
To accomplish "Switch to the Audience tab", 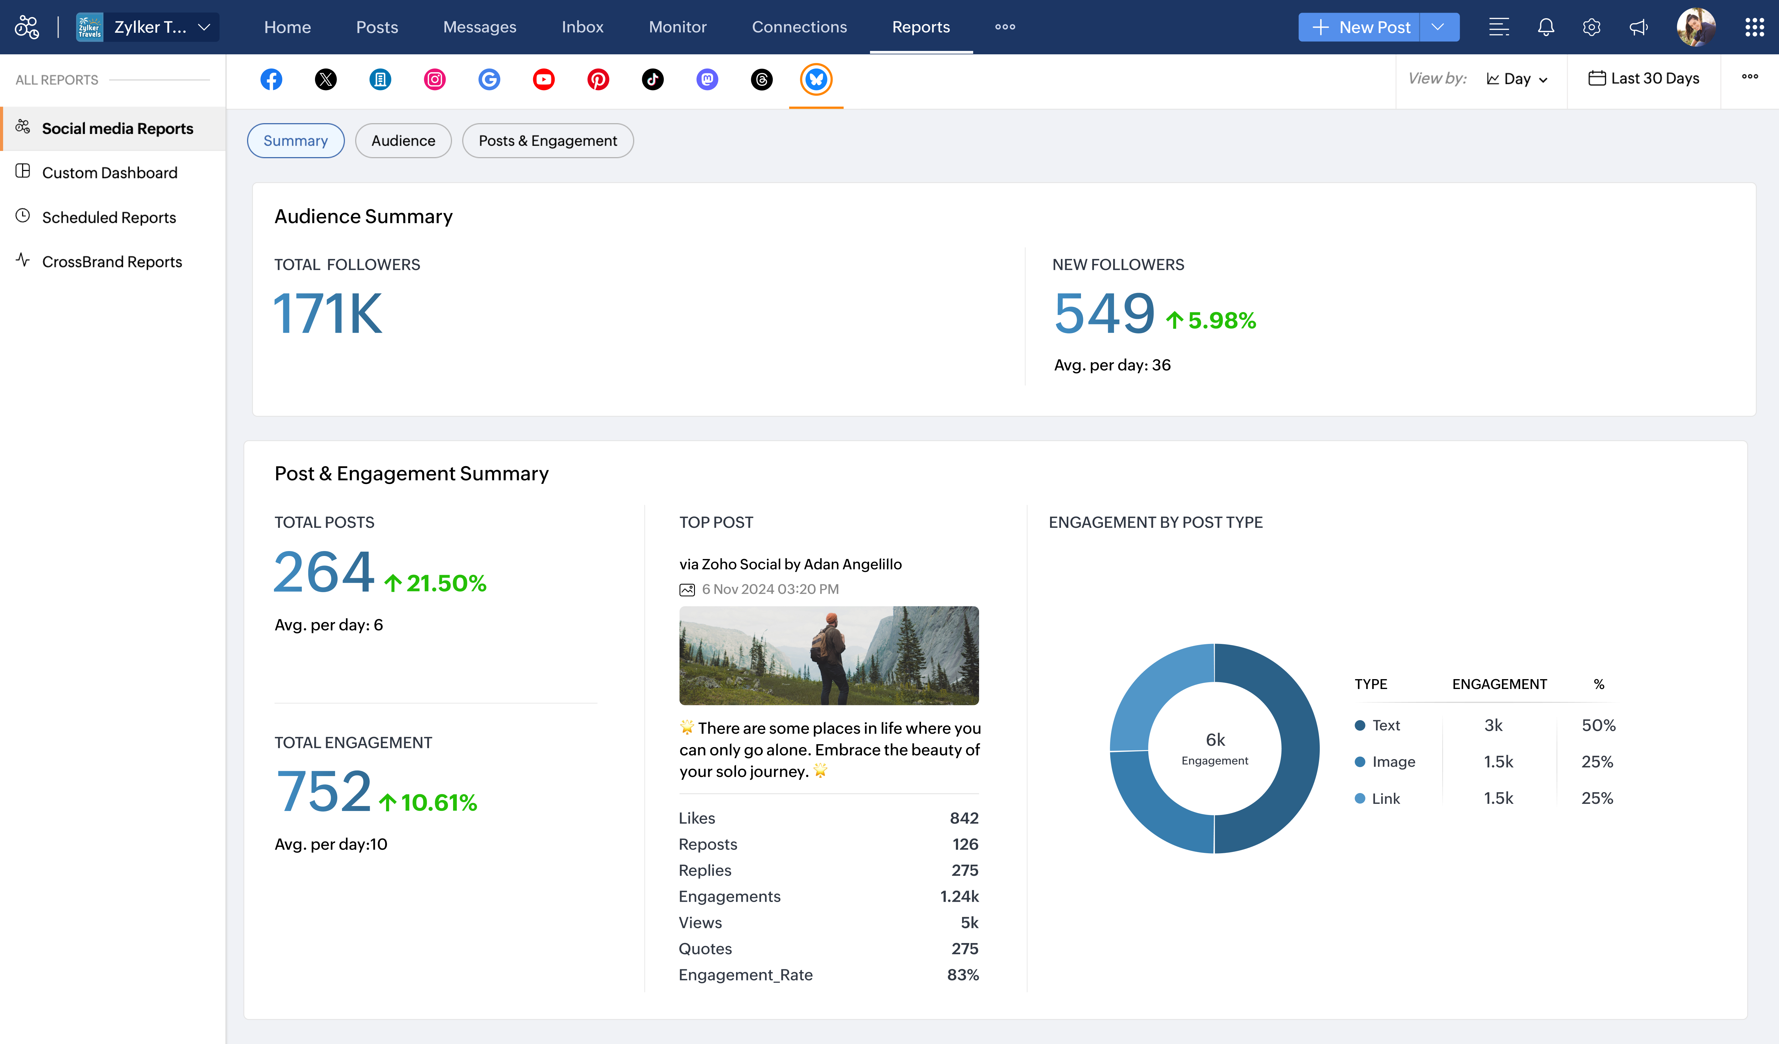I will coord(403,140).
